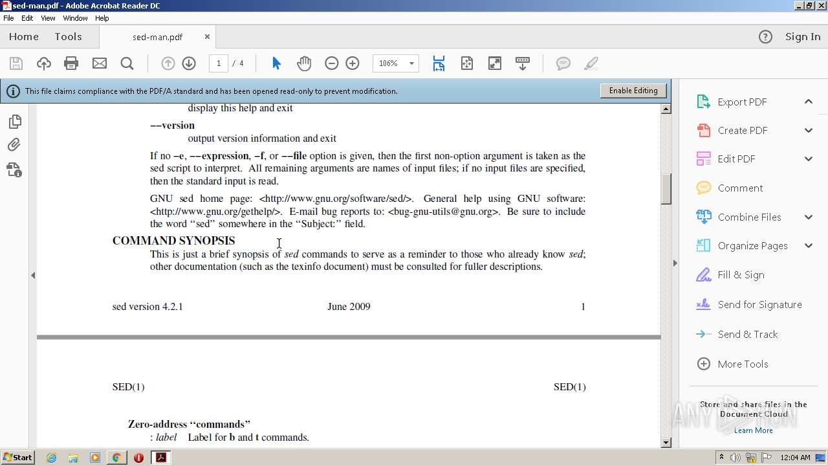
Task: Collapse the Export PDF section chevron
Action: pyautogui.click(x=809, y=102)
